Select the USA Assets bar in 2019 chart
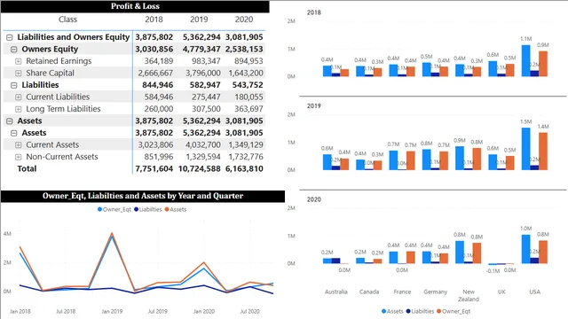This screenshot has width=568, height=319. pyautogui.click(x=525, y=149)
